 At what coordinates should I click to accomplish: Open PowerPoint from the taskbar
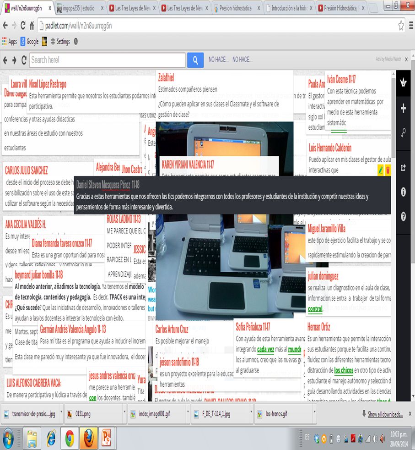pyautogui.click(x=107, y=438)
